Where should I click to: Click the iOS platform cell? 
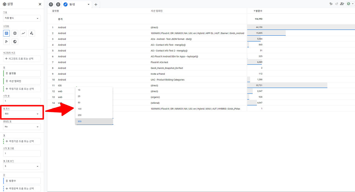coord(60,85)
